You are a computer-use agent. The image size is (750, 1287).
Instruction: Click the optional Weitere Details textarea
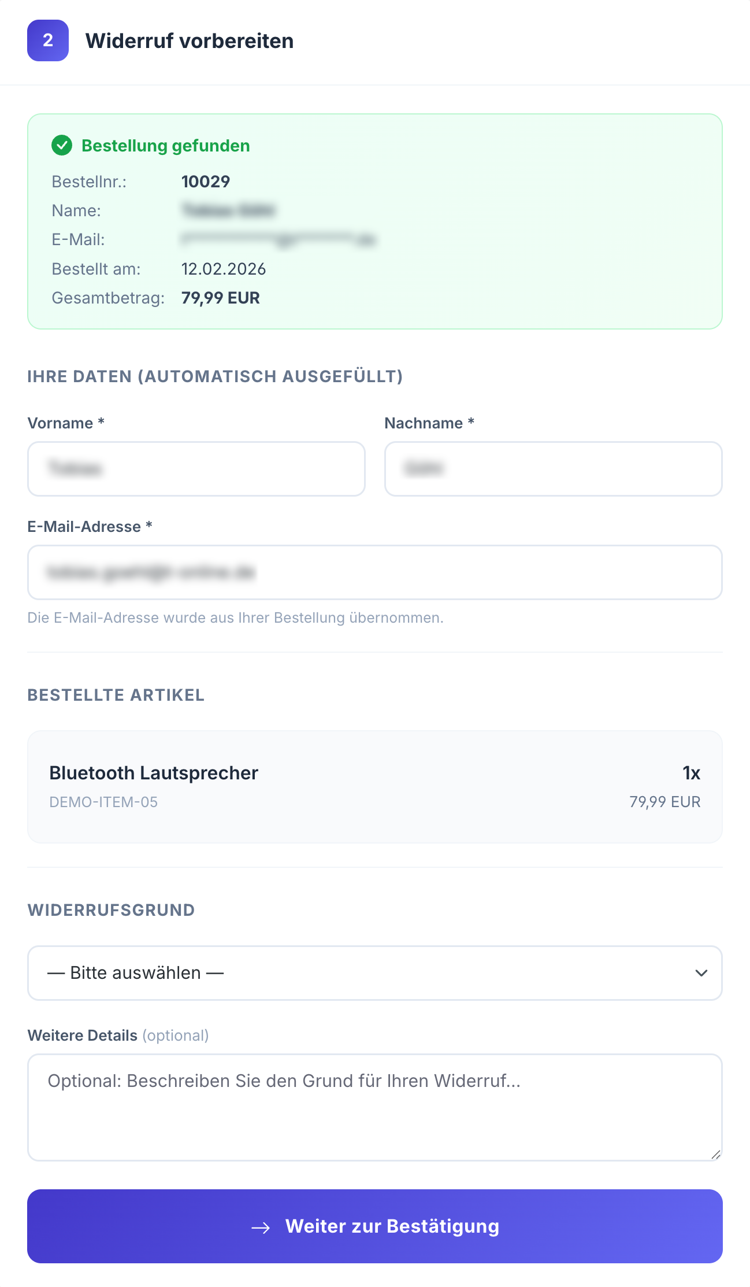[x=374, y=1107]
